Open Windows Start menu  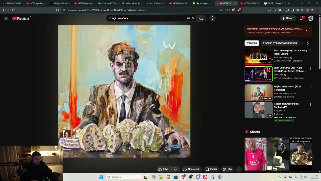coord(101,177)
